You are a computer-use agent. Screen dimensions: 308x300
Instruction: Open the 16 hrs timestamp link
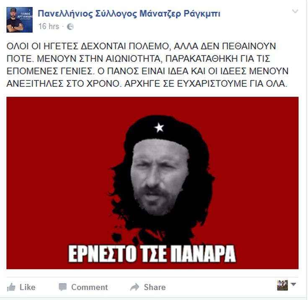(49, 26)
